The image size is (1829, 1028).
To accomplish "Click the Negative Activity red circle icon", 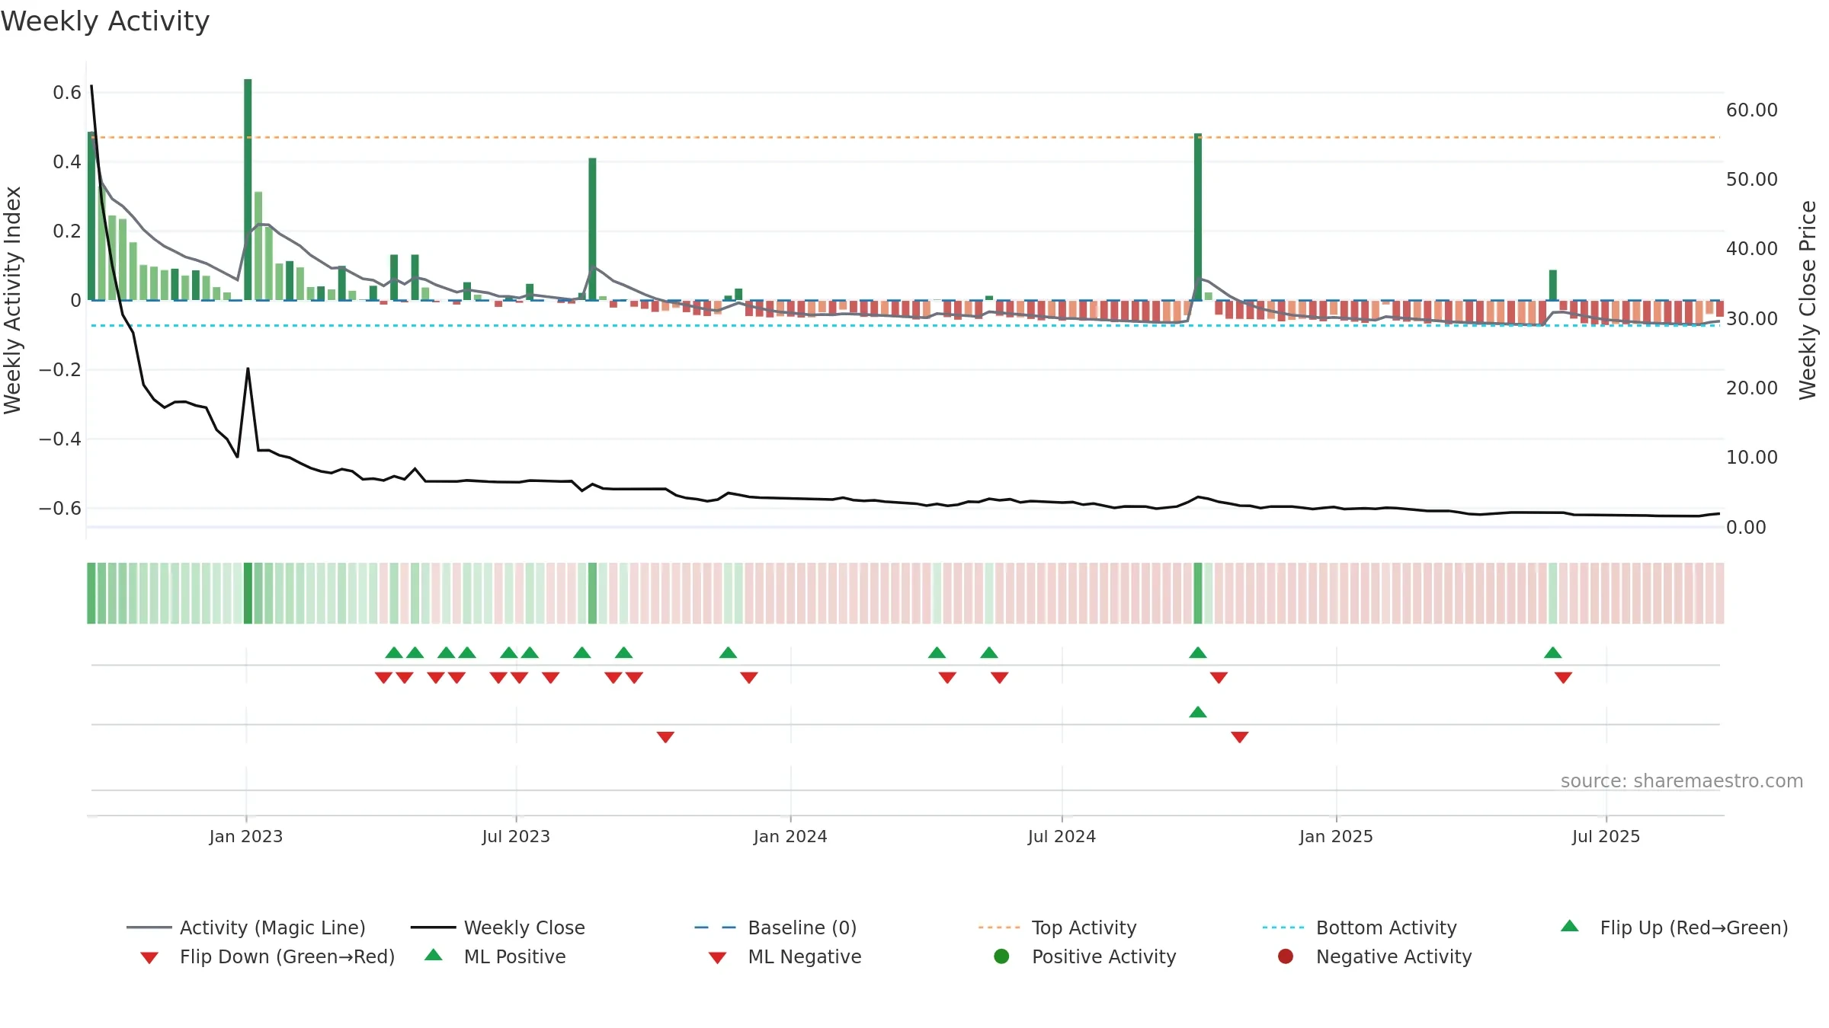I will (1286, 956).
